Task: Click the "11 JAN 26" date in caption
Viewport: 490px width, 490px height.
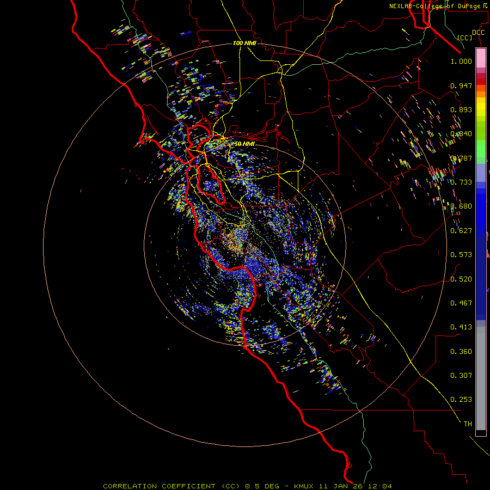Action: click(x=341, y=486)
